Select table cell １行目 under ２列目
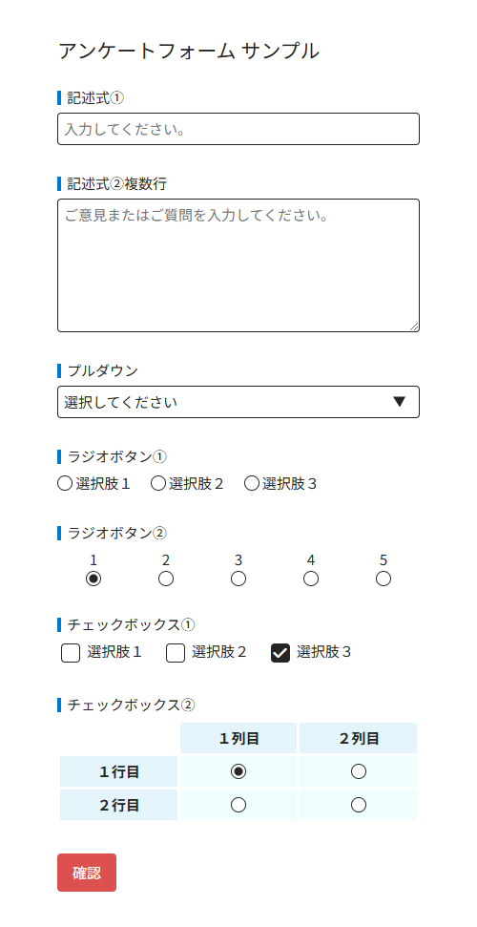 pos(358,771)
